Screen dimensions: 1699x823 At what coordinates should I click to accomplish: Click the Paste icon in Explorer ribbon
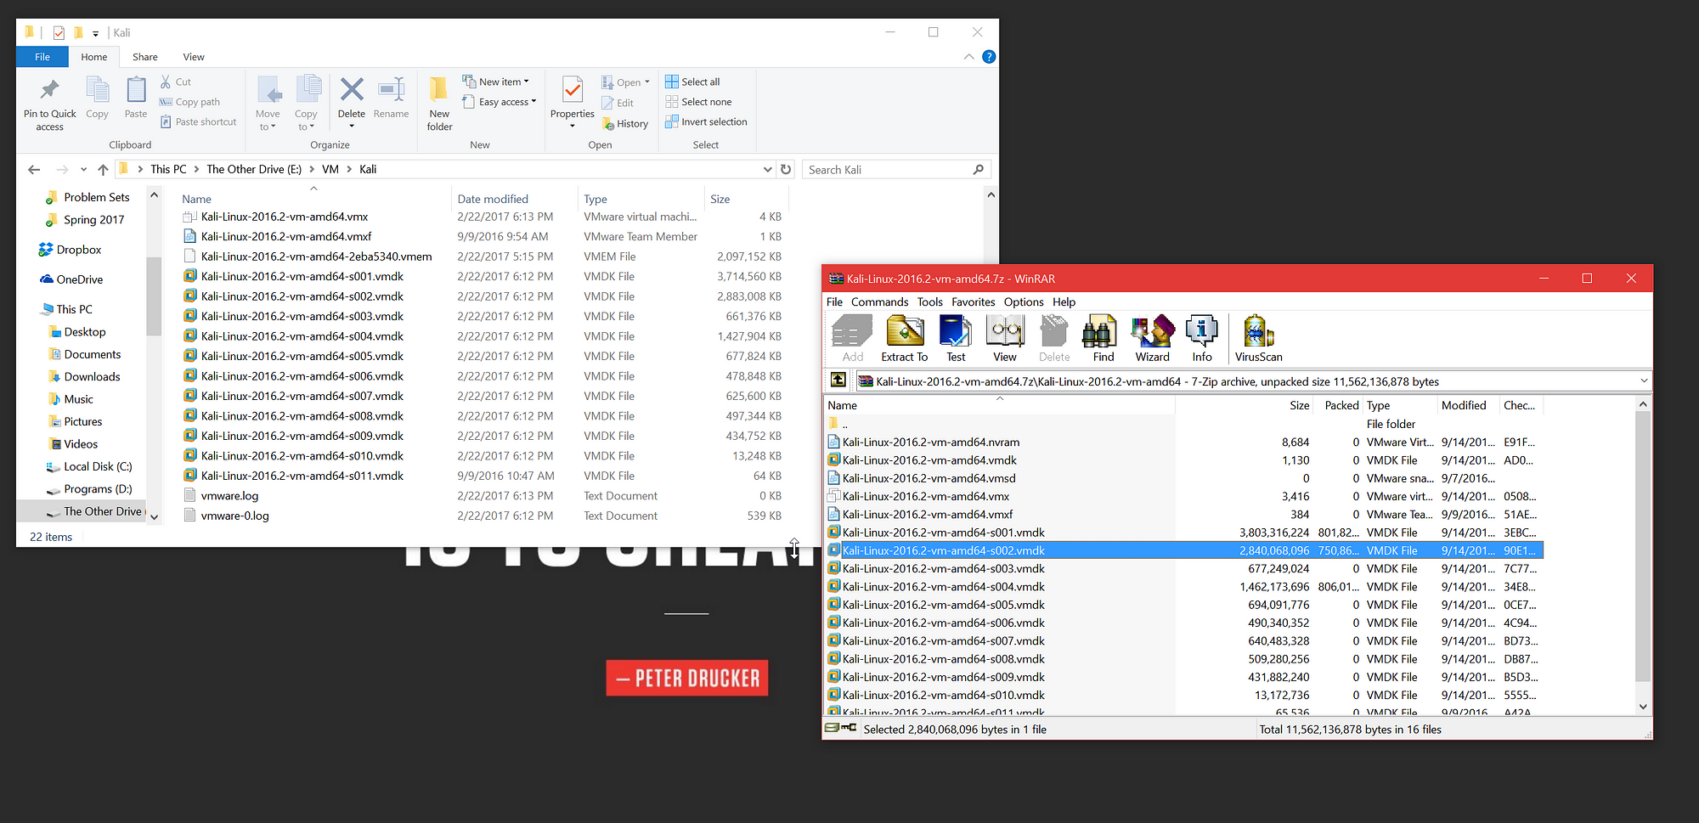point(136,98)
